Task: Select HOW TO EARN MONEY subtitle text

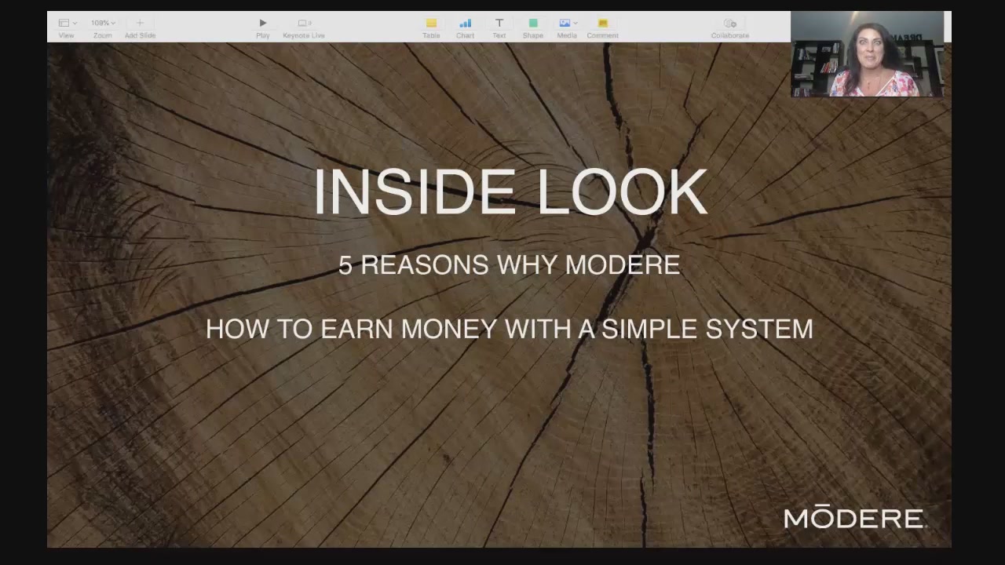Action: point(509,329)
